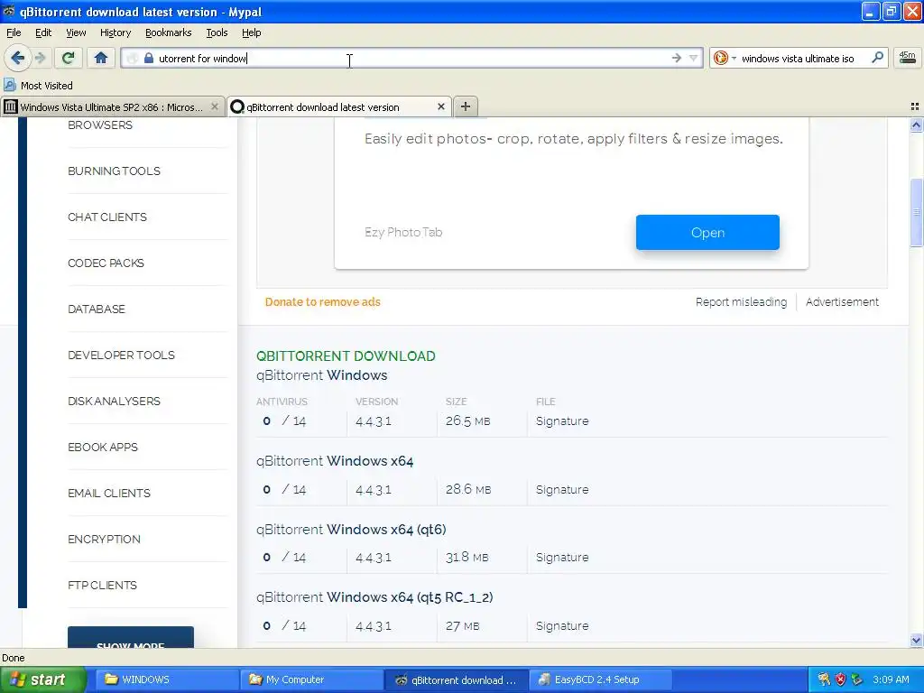Open Signature for the 28.6 MB file

[x=562, y=489]
